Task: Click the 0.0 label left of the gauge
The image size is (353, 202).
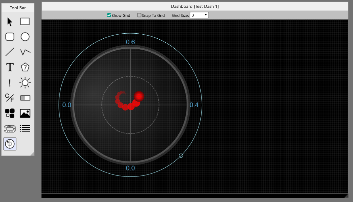Action: click(x=67, y=105)
